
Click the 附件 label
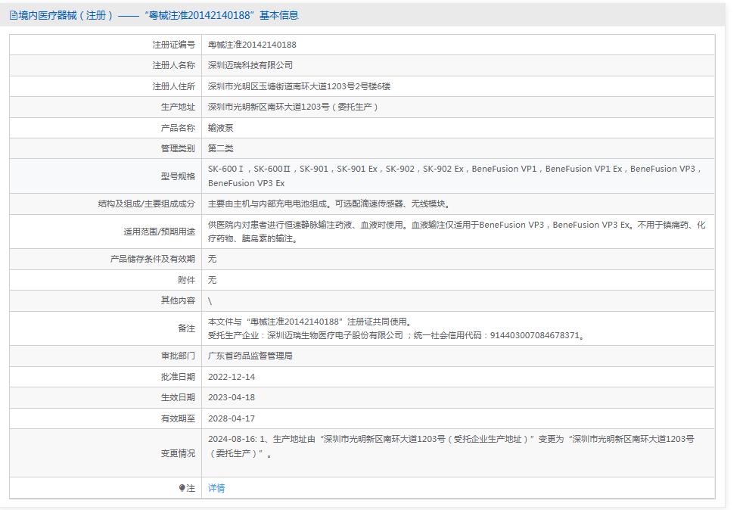pos(186,280)
